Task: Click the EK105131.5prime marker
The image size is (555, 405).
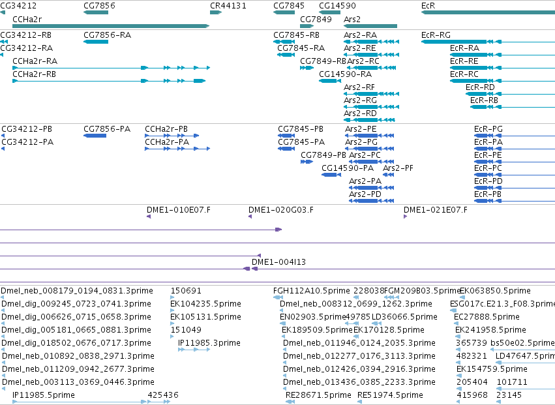Action: click(x=172, y=323)
